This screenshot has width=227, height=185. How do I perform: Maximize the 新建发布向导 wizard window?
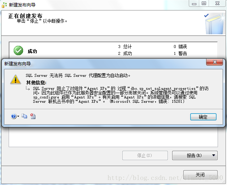click(x=204, y=4)
